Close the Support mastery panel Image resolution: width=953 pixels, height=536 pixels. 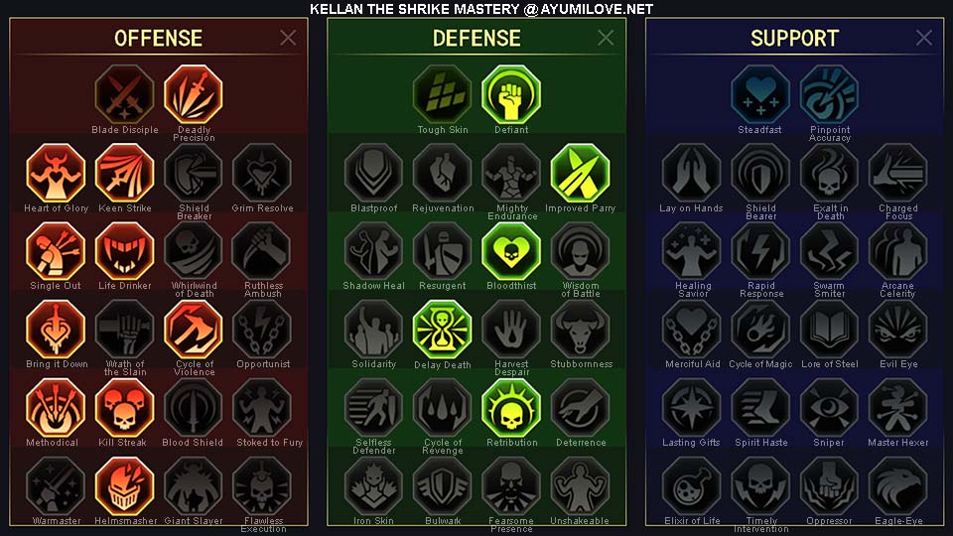click(924, 38)
